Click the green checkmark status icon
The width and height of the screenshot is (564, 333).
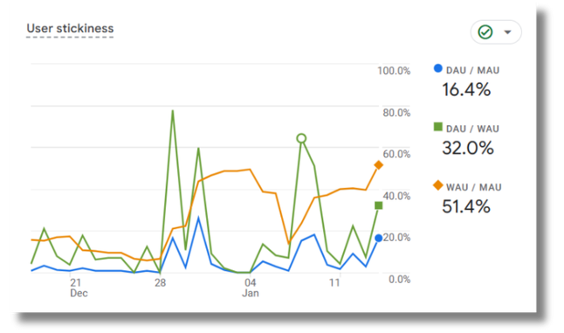485,32
